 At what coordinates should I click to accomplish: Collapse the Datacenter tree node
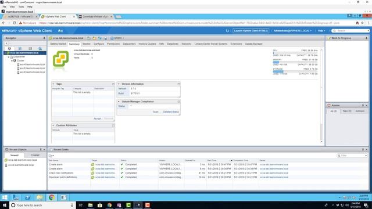pyautogui.click(x=9, y=57)
